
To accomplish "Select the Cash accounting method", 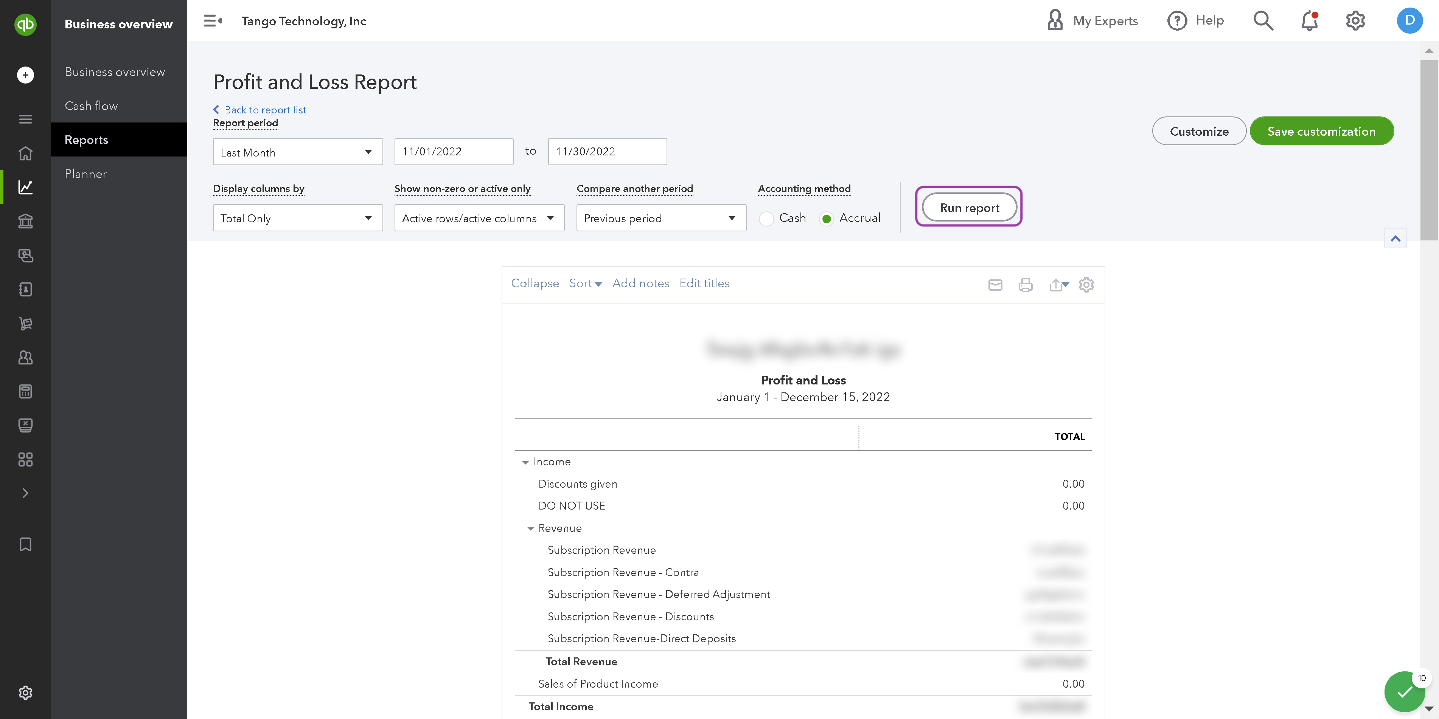I will pyautogui.click(x=766, y=218).
